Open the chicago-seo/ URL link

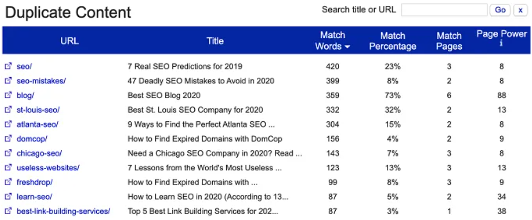(x=39, y=153)
